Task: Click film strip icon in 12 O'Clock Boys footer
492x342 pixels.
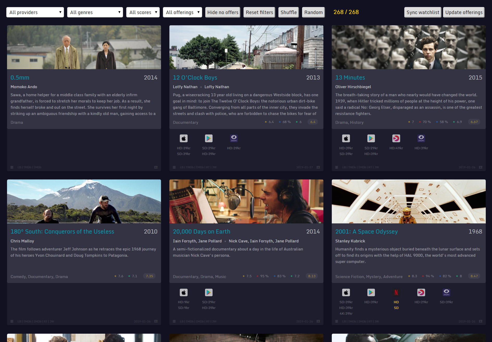Action: click(174, 167)
